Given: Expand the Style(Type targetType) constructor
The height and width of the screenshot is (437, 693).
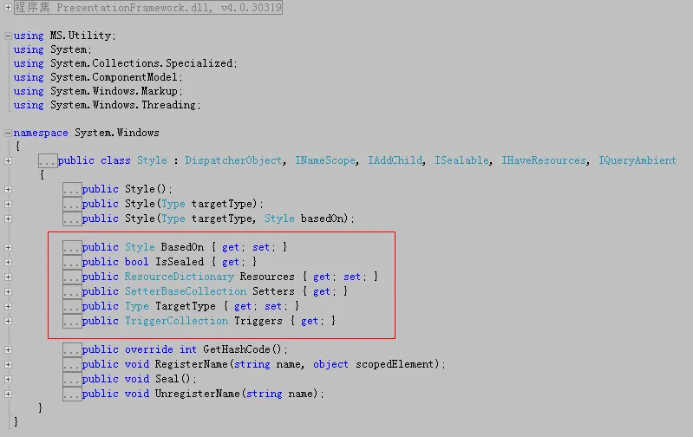Looking at the screenshot, I should pos(8,204).
